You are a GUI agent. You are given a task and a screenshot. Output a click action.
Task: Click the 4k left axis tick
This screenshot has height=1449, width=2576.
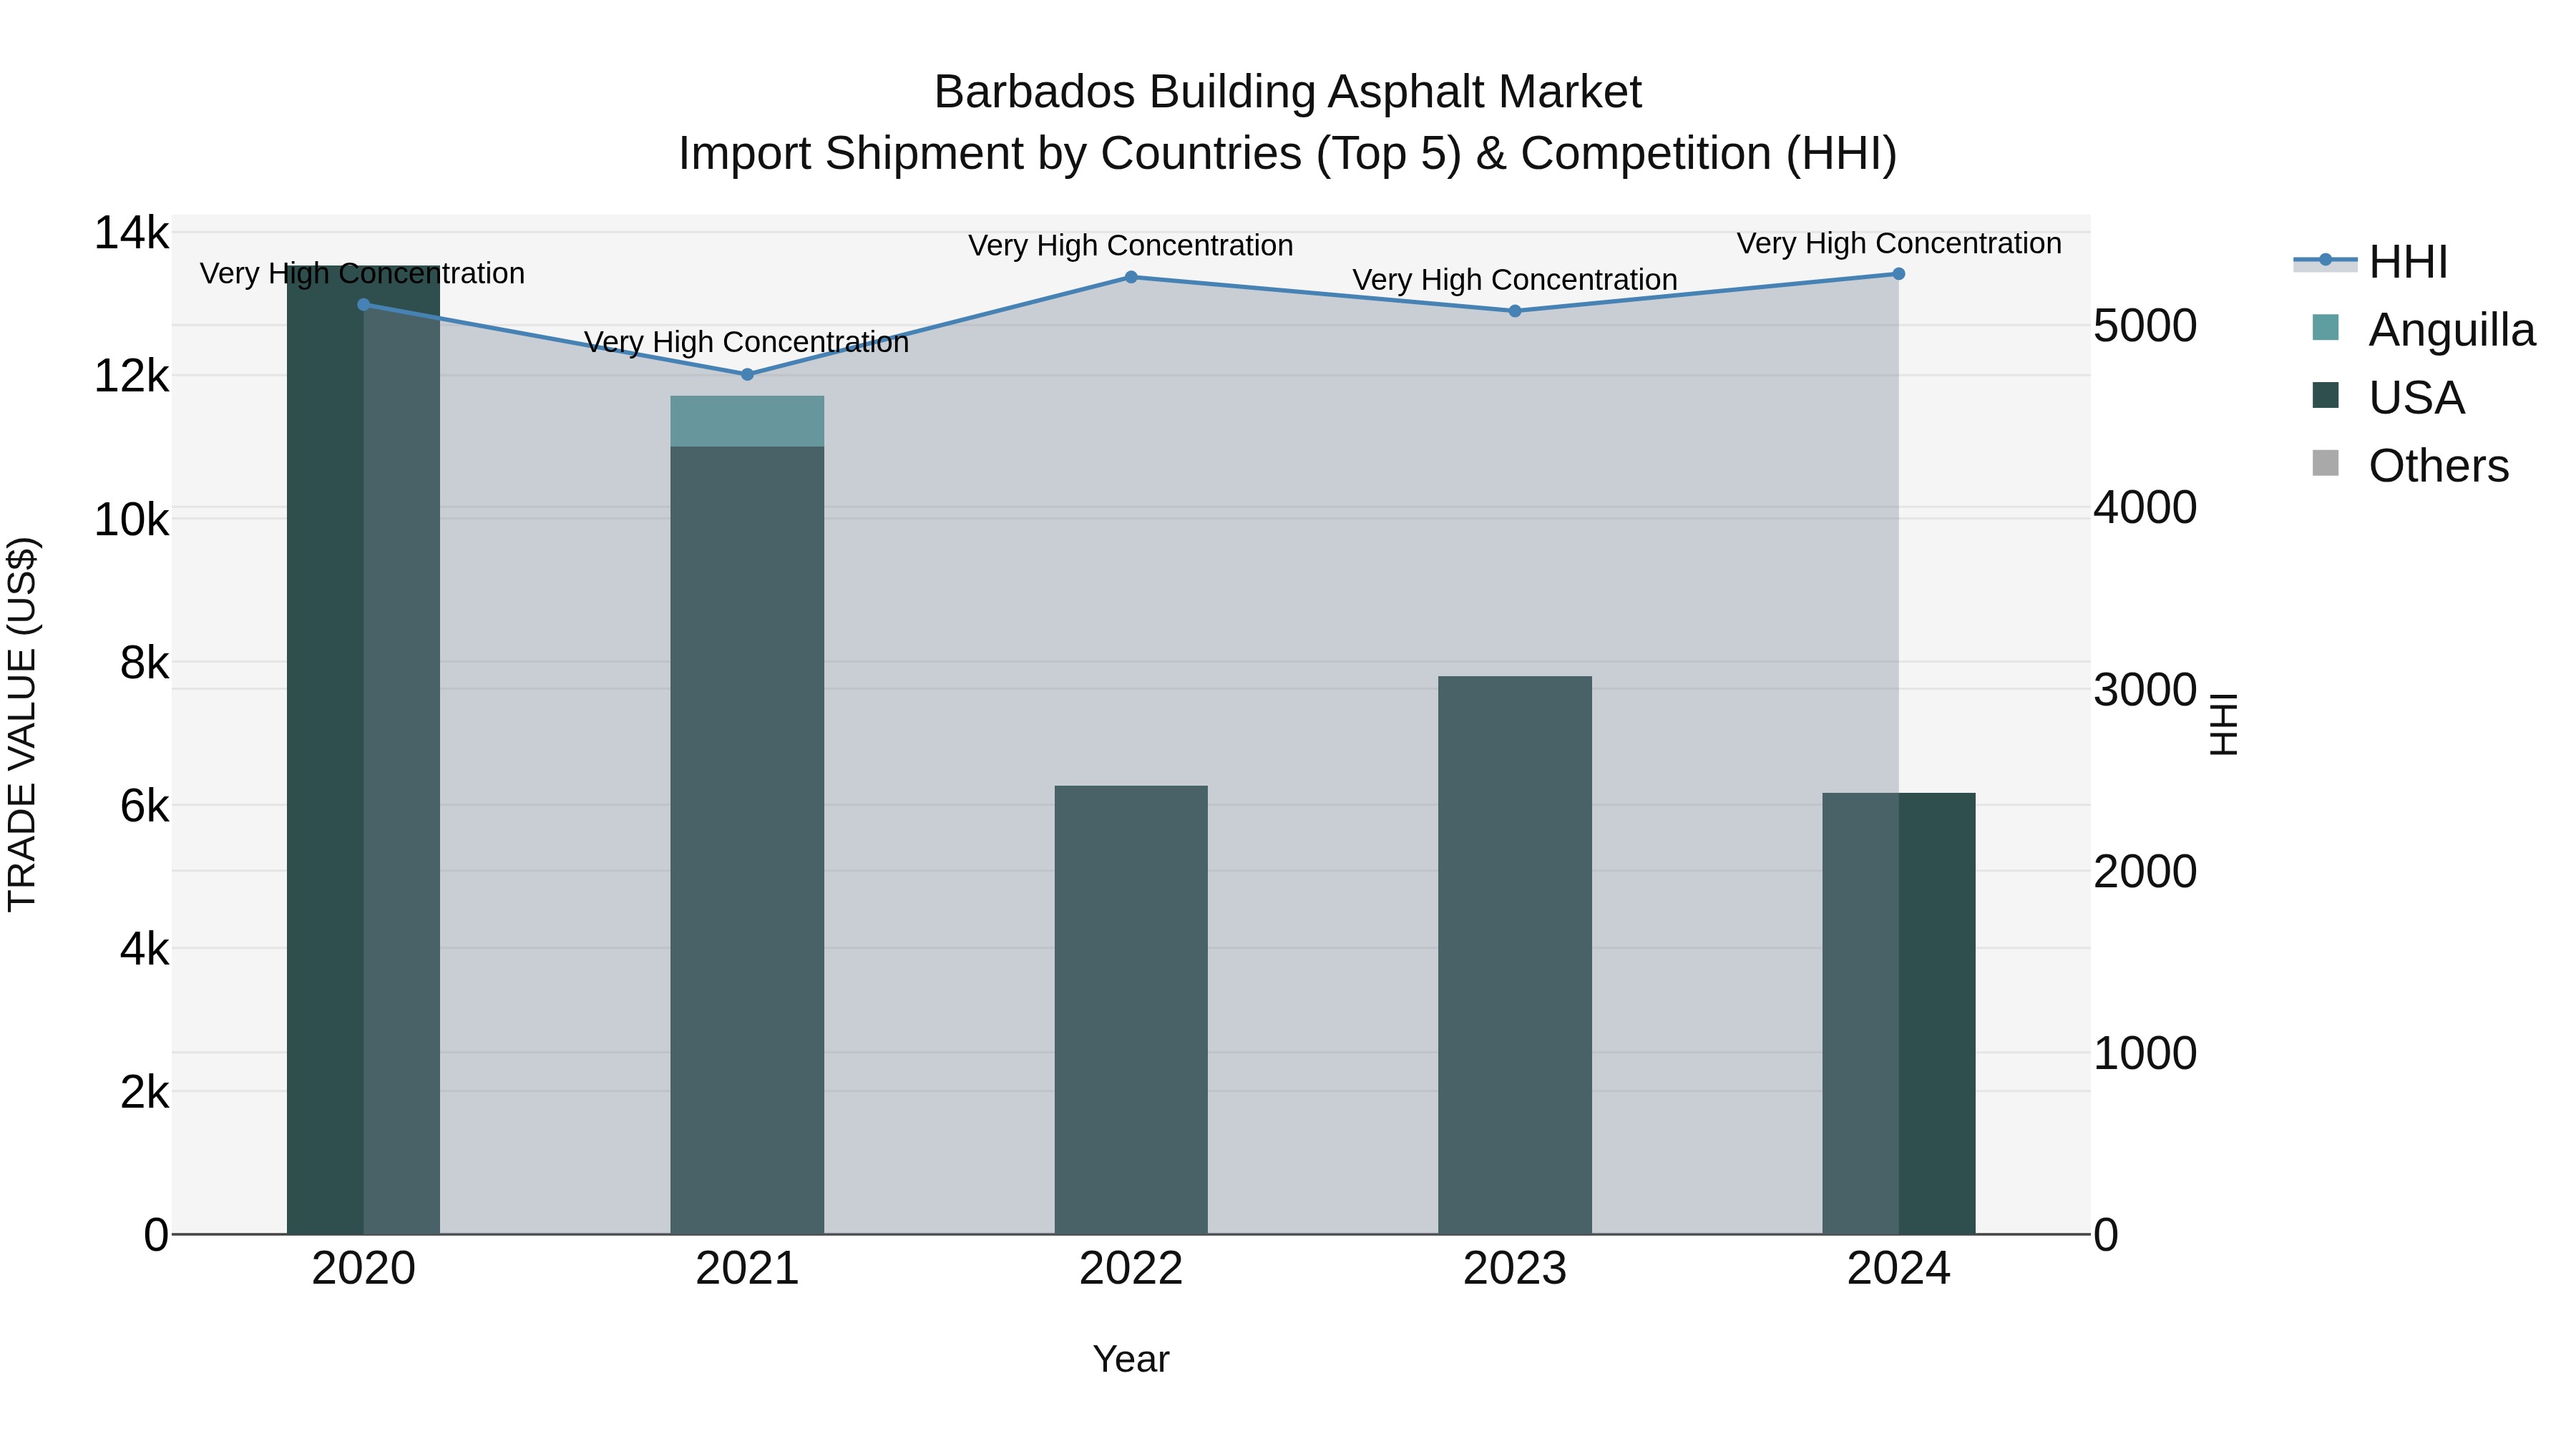(144, 948)
